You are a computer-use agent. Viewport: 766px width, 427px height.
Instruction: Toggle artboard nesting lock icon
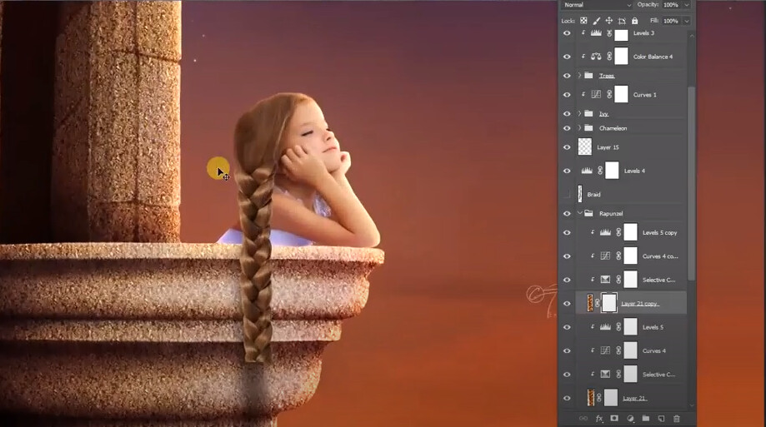click(622, 21)
